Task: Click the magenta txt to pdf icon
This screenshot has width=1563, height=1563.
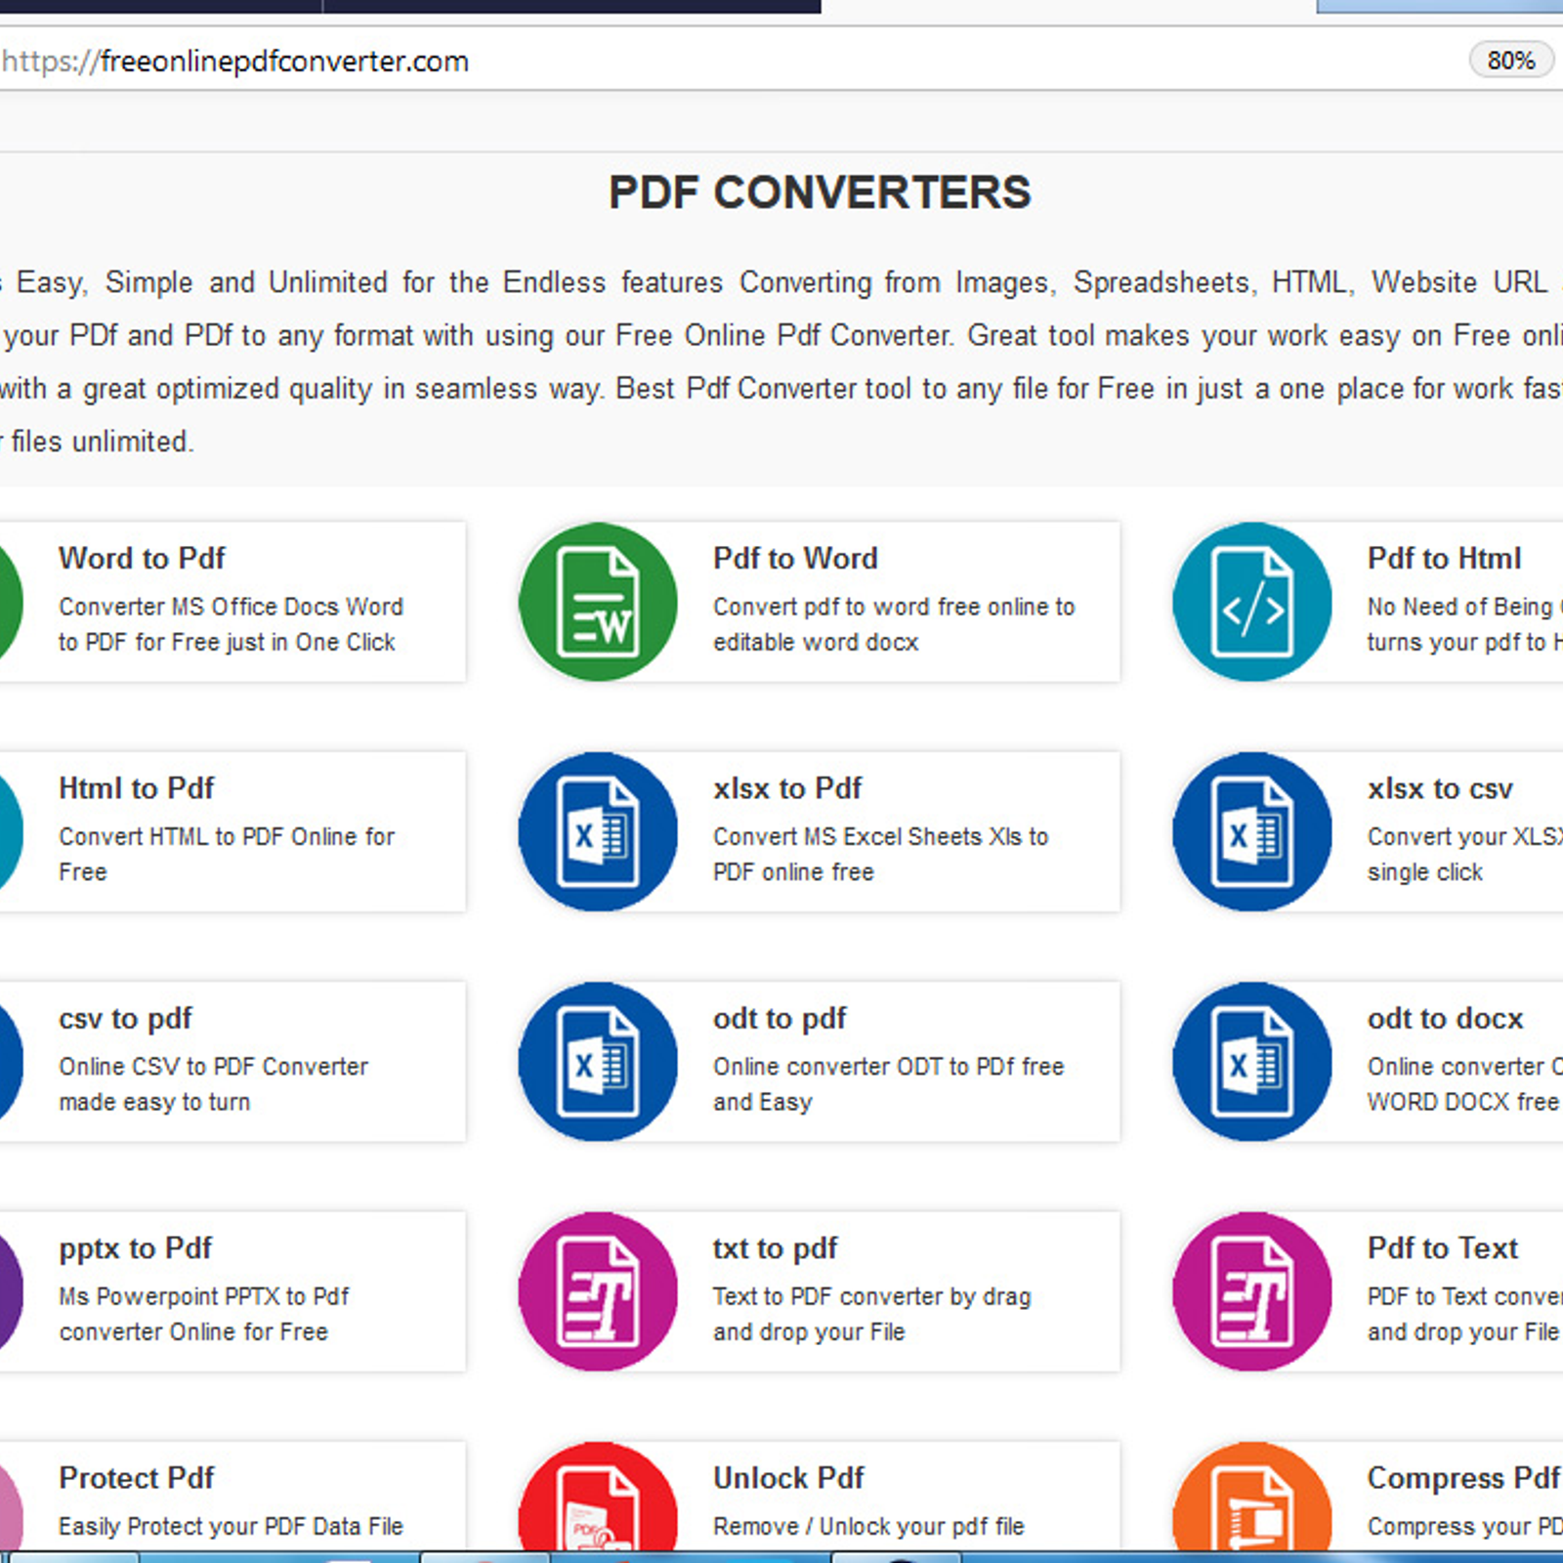Action: pyautogui.click(x=597, y=1290)
